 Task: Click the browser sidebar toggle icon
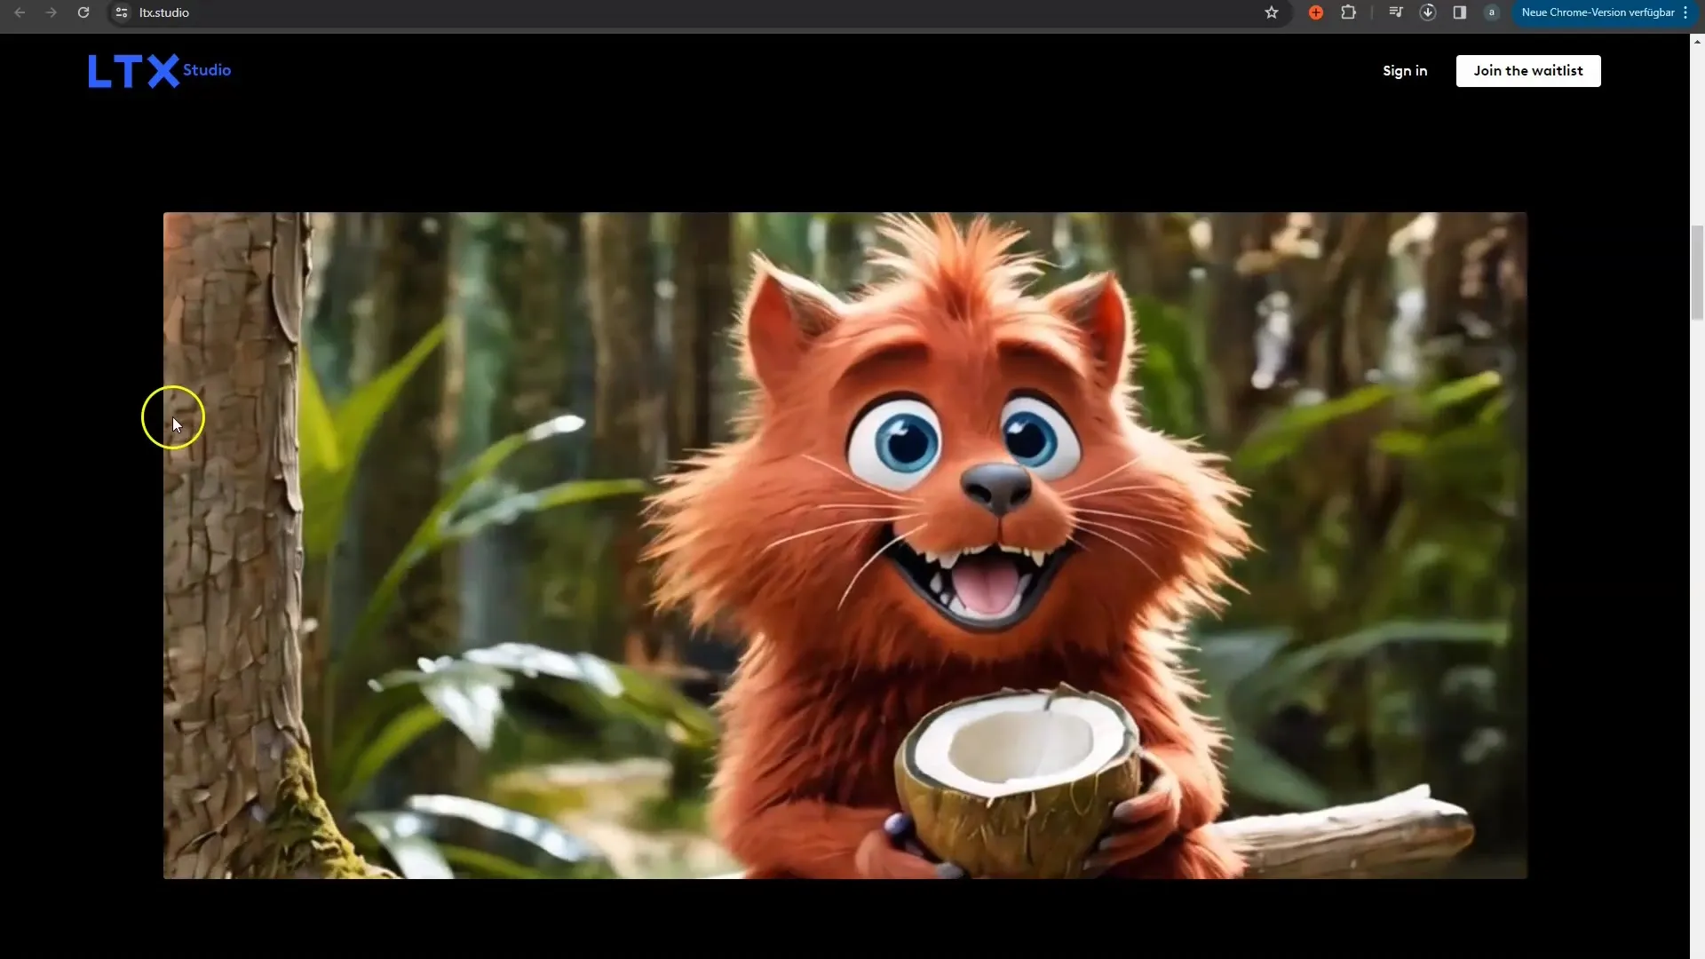1459,12
